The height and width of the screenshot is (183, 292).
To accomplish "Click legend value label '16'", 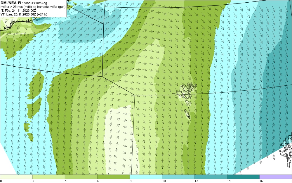I will tap(261, 181).
